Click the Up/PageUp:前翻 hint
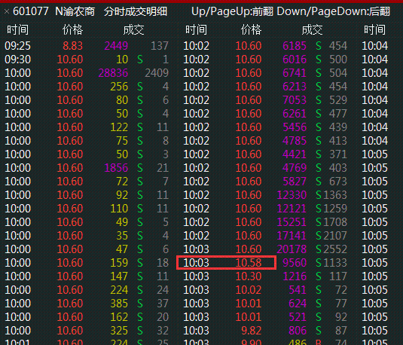403x345 pixels. click(232, 11)
